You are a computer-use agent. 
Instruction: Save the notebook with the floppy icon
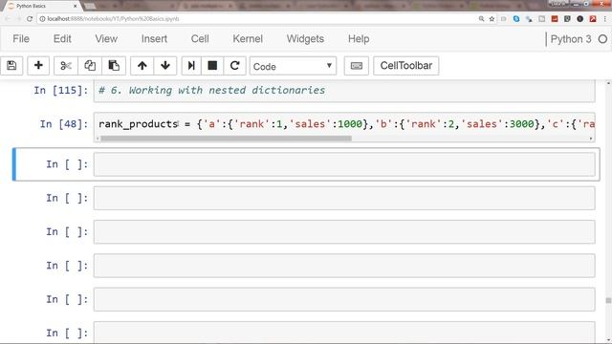[11, 66]
